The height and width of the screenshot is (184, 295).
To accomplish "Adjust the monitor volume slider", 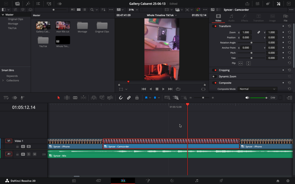I will coord(259,98).
